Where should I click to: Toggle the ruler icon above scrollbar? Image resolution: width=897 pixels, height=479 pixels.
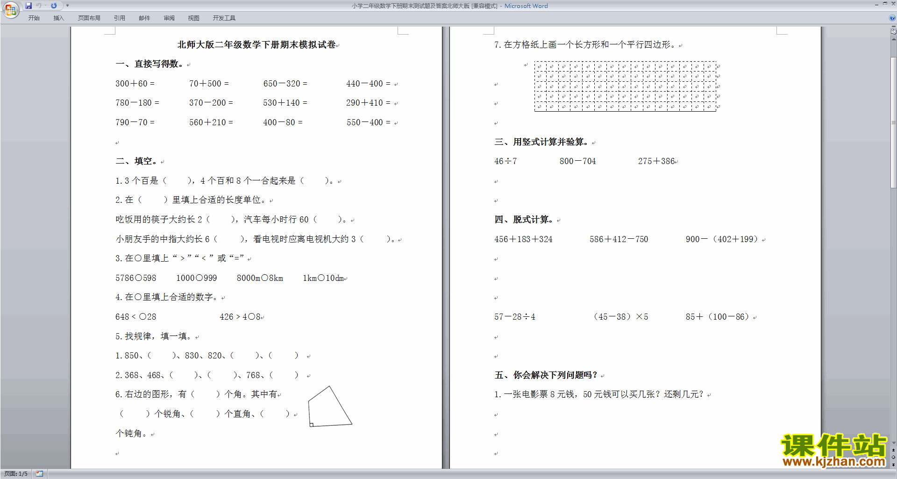point(893,31)
